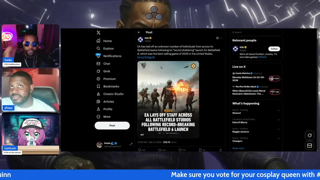Viewport: 320px width, 180px height.
Task: Follow IGN in Relevant people
Action: tap(274, 49)
